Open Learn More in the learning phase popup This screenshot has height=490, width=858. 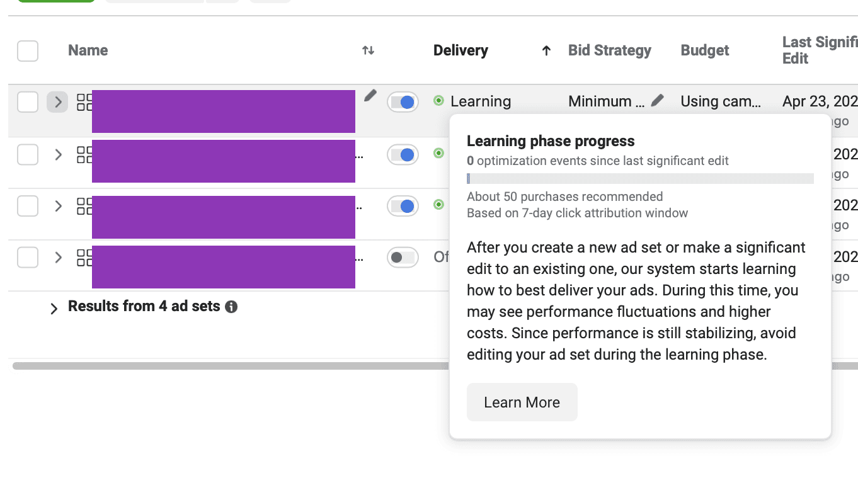pyautogui.click(x=522, y=402)
